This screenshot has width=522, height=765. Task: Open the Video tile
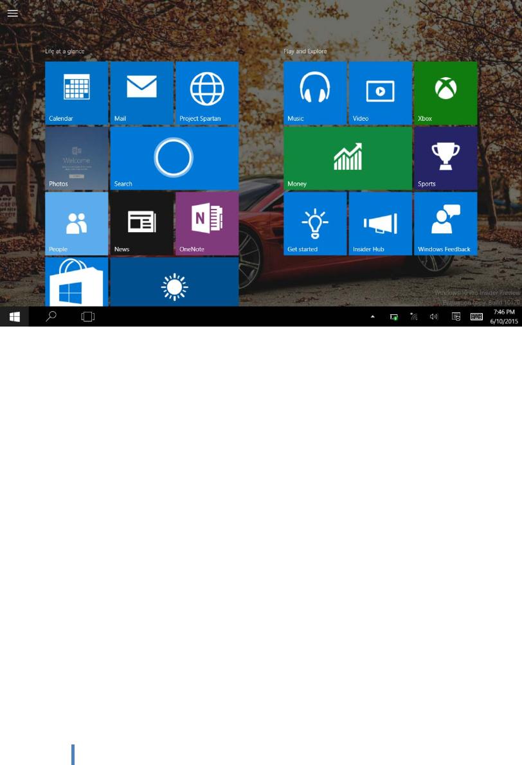pyautogui.click(x=381, y=93)
